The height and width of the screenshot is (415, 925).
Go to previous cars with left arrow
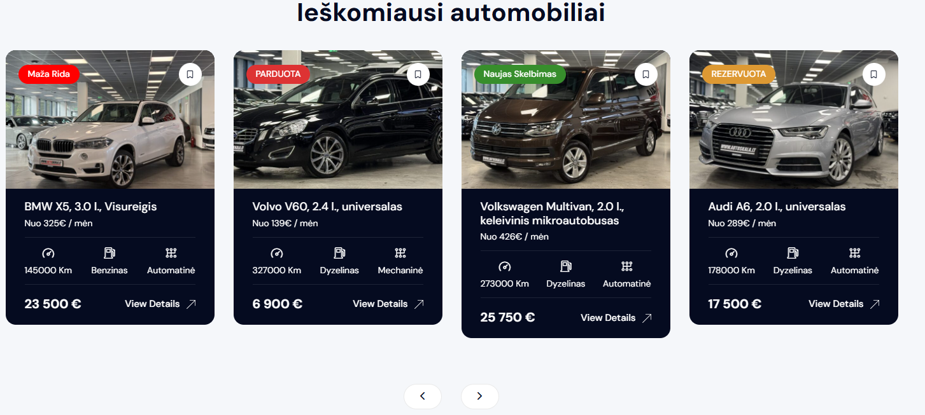[x=423, y=397]
